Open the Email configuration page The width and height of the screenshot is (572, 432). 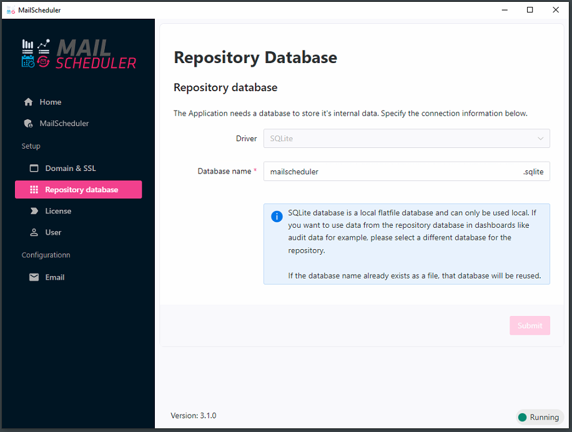(79, 277)
